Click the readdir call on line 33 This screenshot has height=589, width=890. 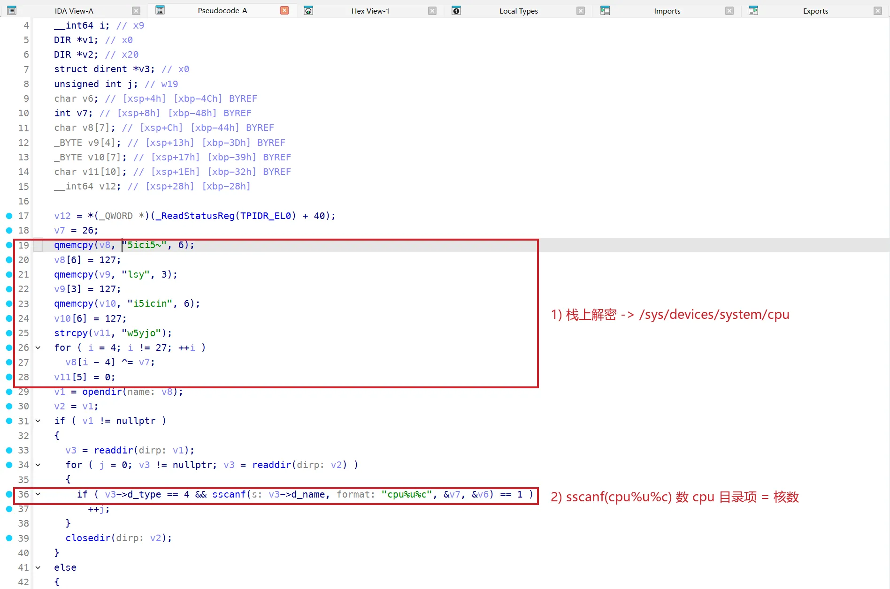[x=114, y=450]
